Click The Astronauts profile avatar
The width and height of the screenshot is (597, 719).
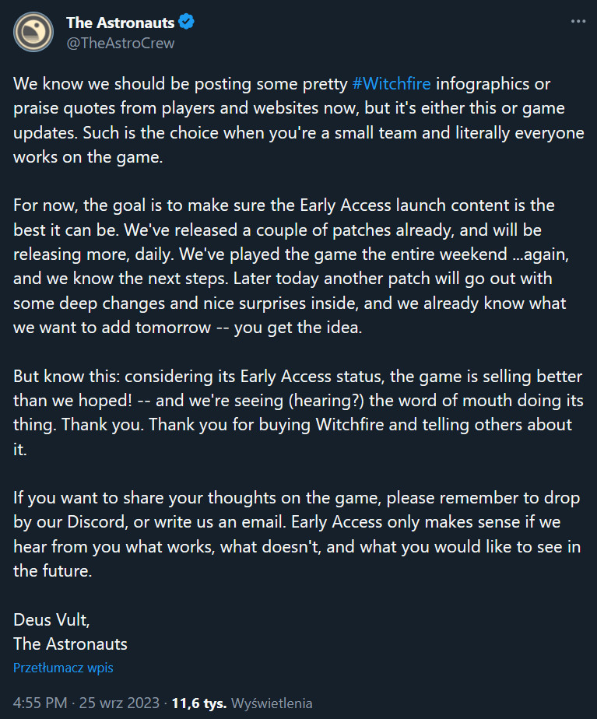tap(33, 32)
